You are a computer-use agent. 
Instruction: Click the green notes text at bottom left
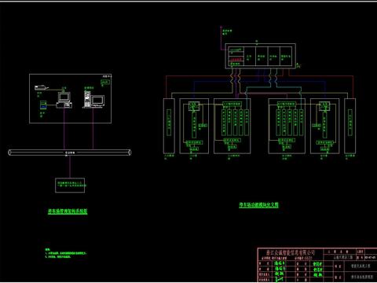[65, 253]
